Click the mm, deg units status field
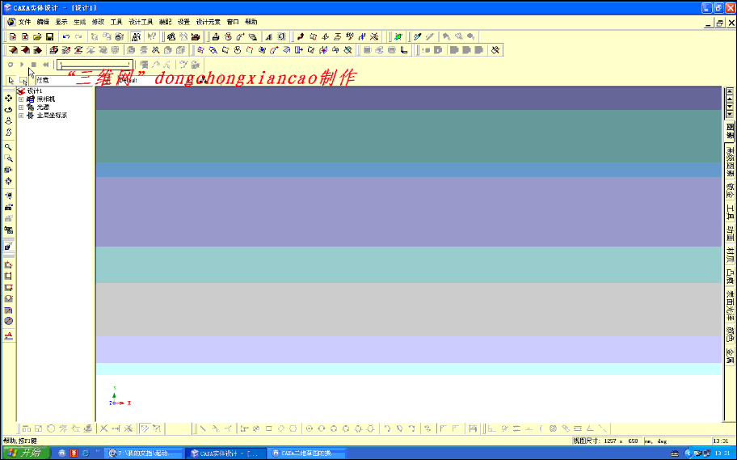Image resolution: width=737 pixels, height=460 pixels. 677,441
